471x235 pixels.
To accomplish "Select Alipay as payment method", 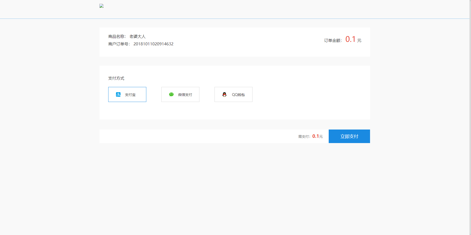I will click(127, 94).
